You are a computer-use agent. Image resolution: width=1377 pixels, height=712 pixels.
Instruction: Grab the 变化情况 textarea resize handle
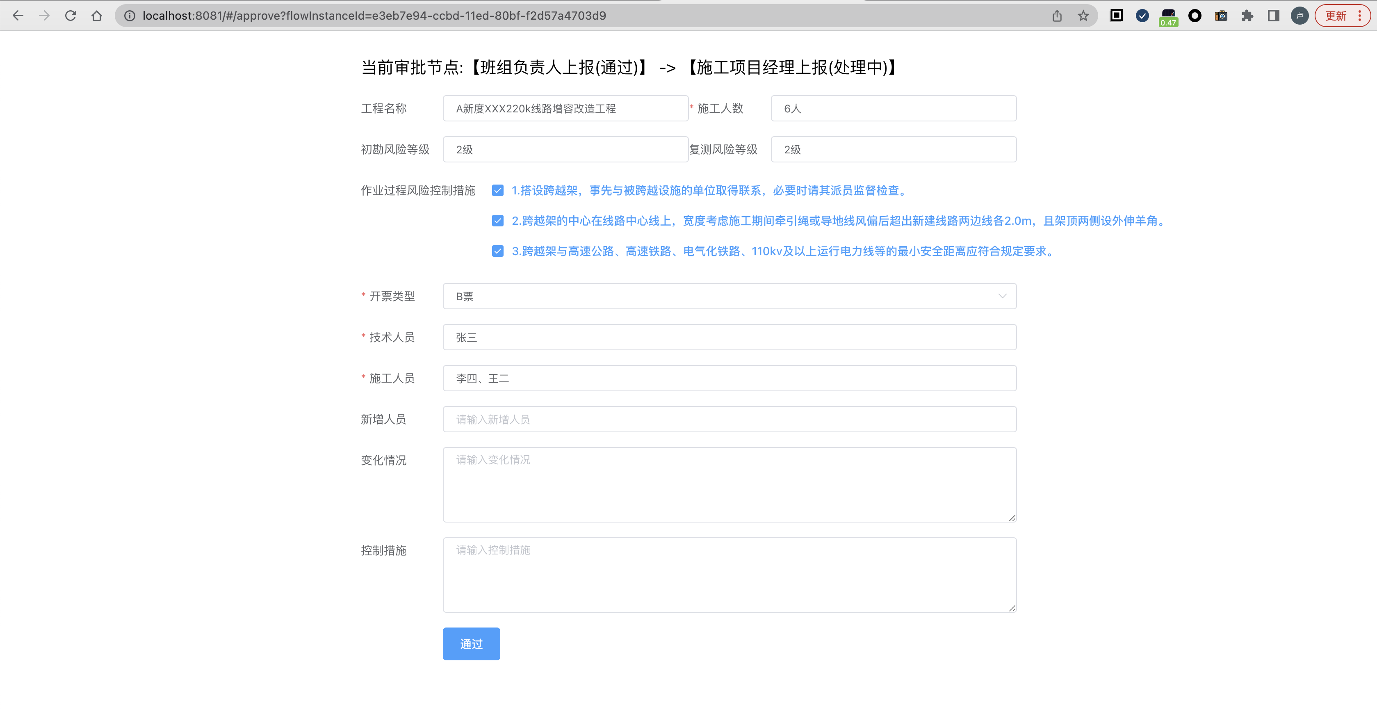click(1012, 518)
